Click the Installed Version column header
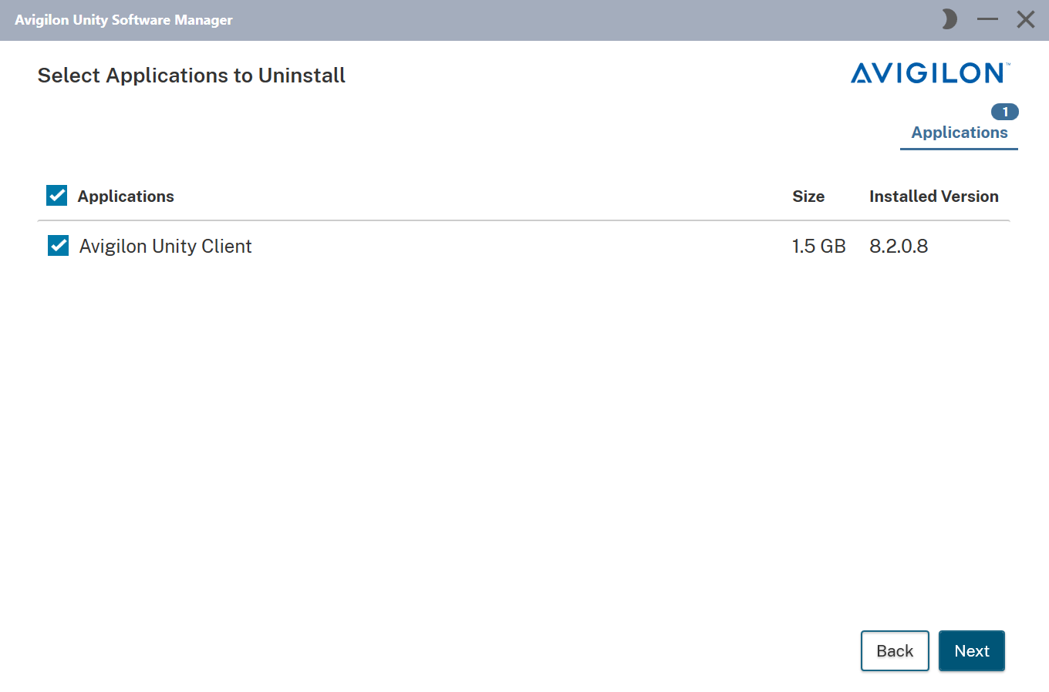 point(934,197)
